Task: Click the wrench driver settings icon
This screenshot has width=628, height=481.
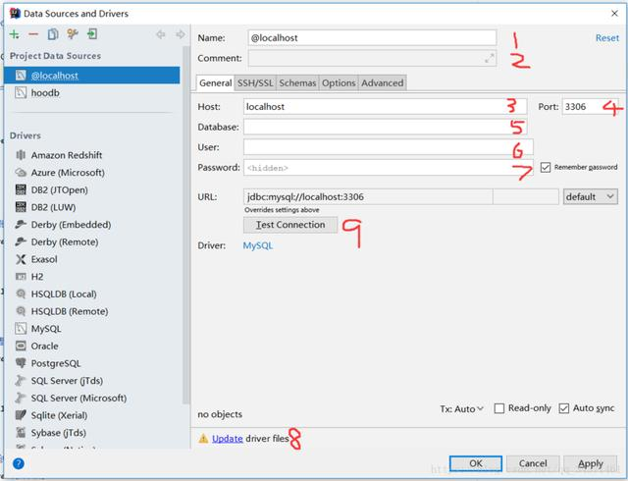Action: coord(73,34)
